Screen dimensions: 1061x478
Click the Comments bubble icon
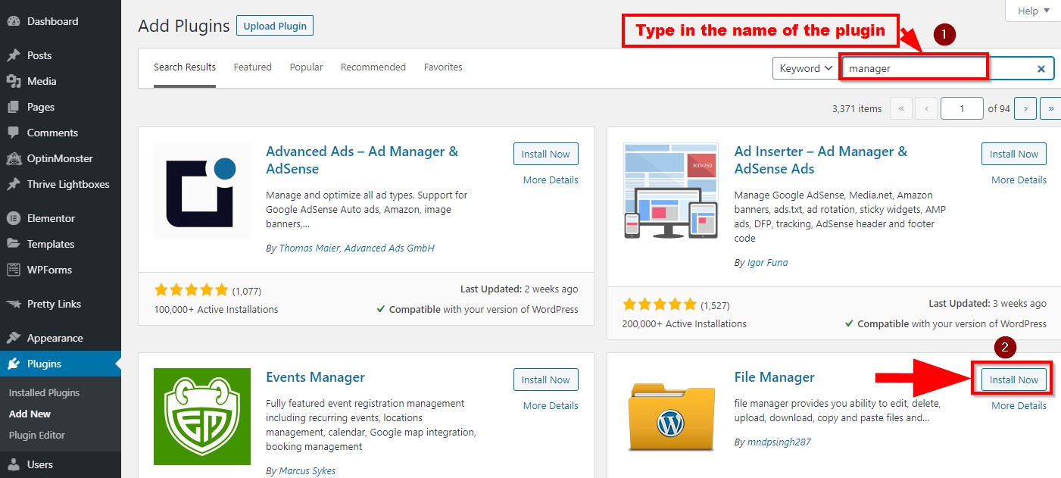(13, 133)
